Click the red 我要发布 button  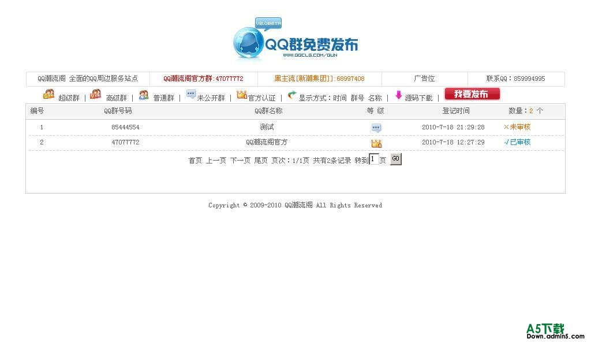(x=472, y=94)
